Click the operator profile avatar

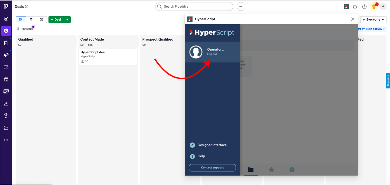tap(196, 52)
